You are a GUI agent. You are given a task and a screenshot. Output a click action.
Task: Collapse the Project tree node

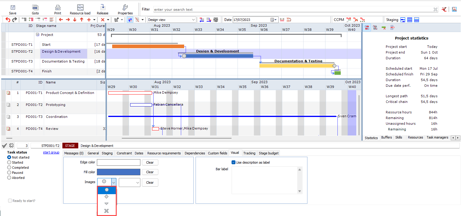point(37,35)
